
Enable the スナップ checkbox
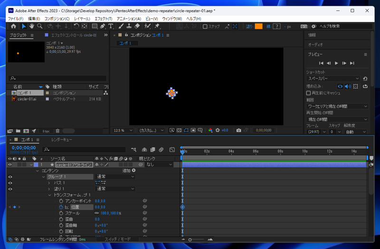click(x=205, y=27)
